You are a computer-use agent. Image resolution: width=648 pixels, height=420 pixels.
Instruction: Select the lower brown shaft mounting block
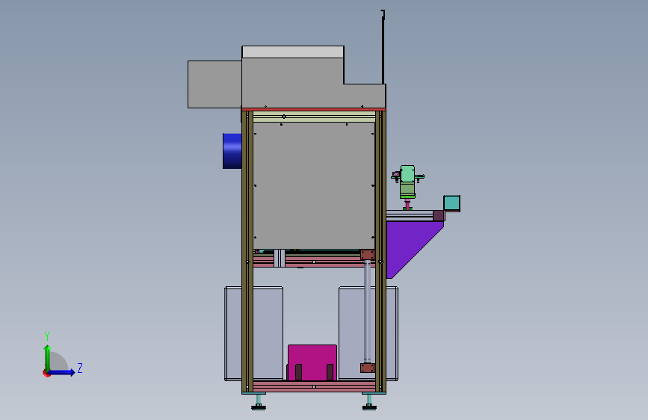point(368,368)
